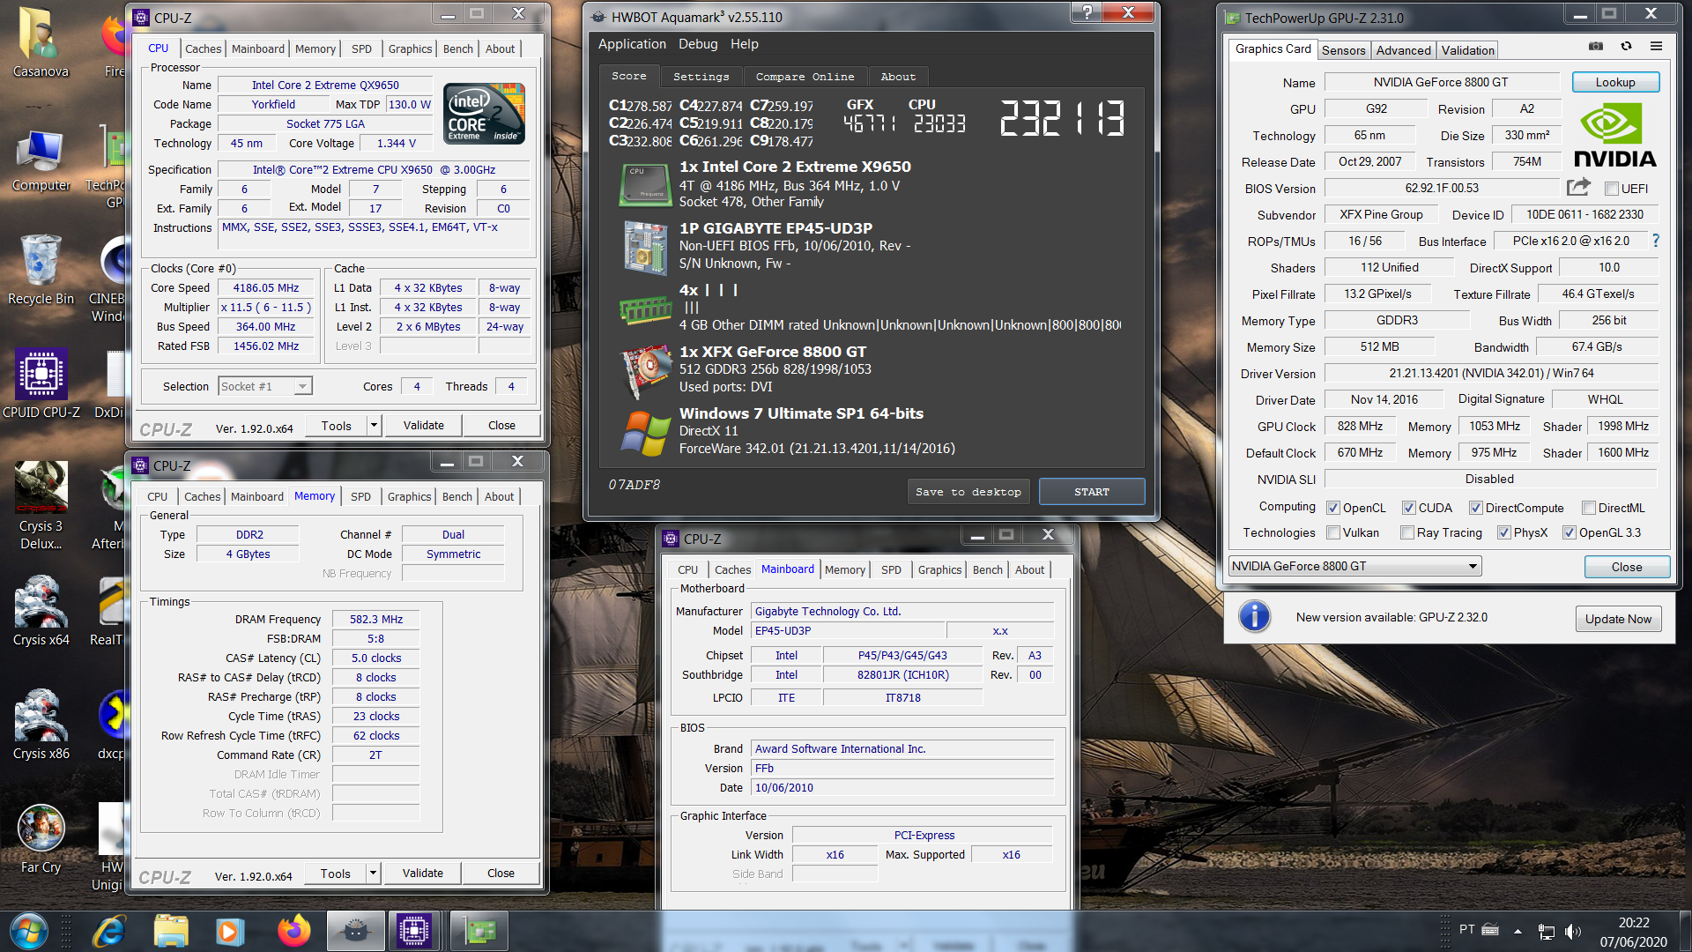Open Windows Explorer from the taskbar
The height and width of the screenshot is (952, 1692).
click(x=171, y=931)
